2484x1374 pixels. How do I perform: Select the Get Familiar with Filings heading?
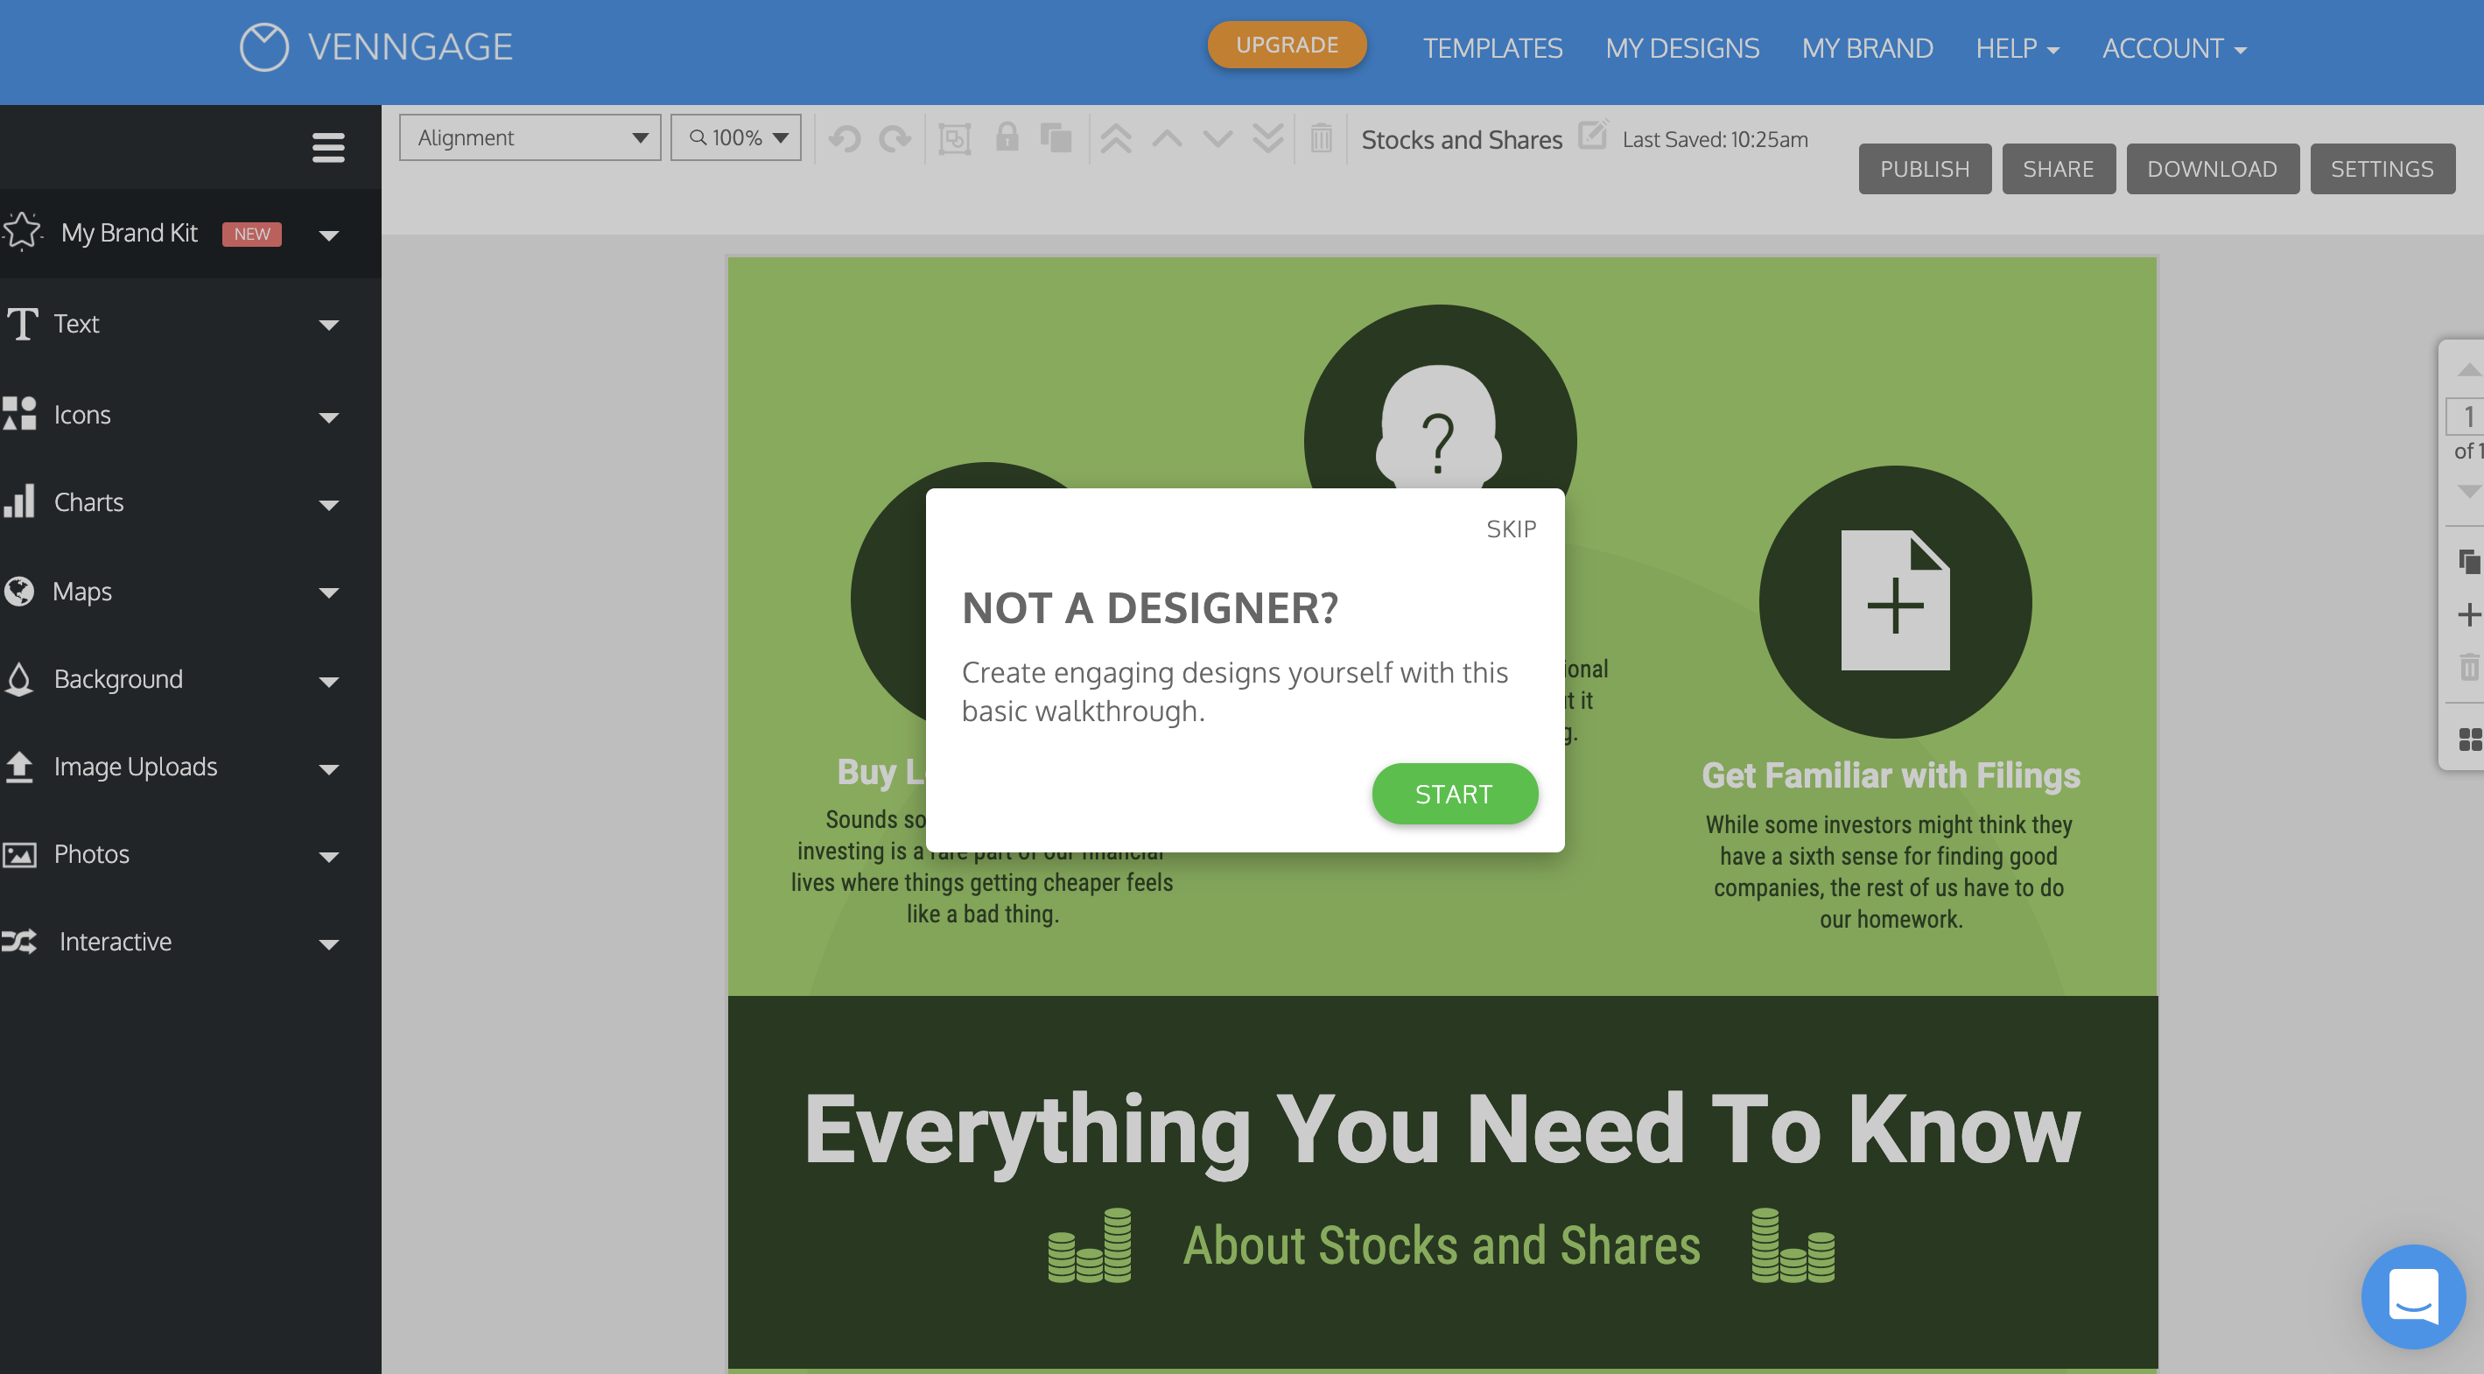tap(1890, 775)
